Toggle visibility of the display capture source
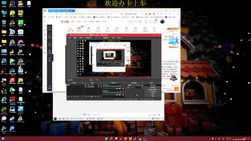The width and height of the screenshot is (251, 141). click(99, 87)
